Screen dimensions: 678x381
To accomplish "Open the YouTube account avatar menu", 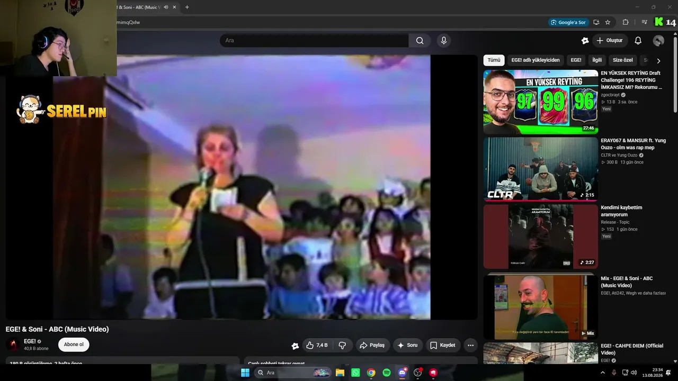I will (658, 41).
